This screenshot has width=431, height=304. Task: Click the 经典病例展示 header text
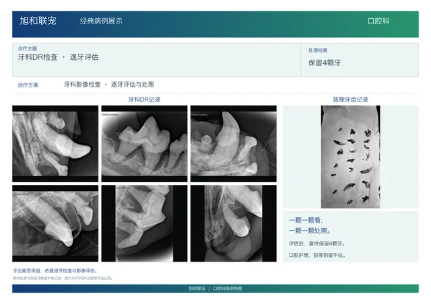coord(101,21)
